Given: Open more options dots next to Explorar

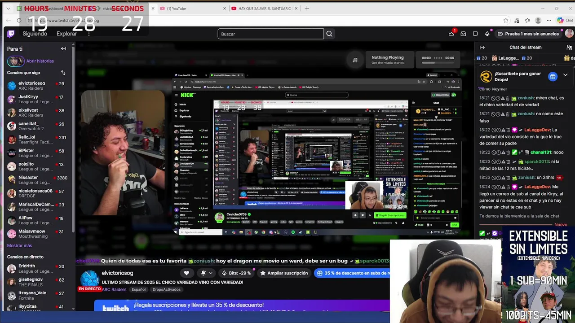Looking at the screenshot, I should coord(89,34).
